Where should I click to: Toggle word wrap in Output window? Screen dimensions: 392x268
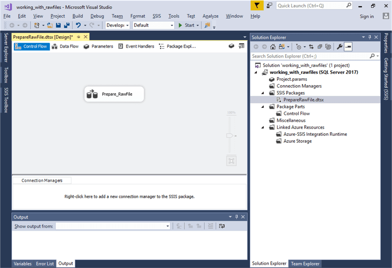(222, 226)
